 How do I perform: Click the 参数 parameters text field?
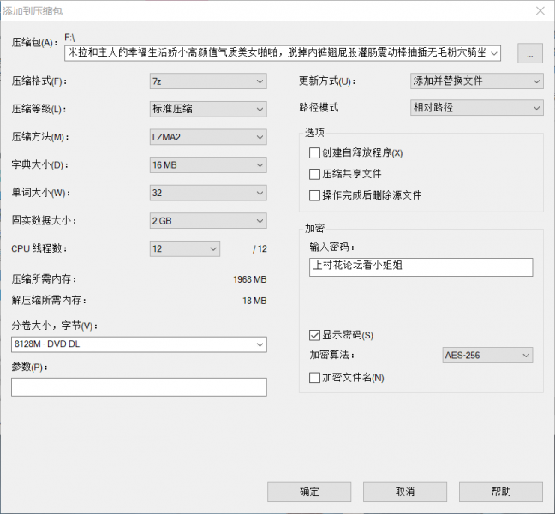[x=139, y=387]
